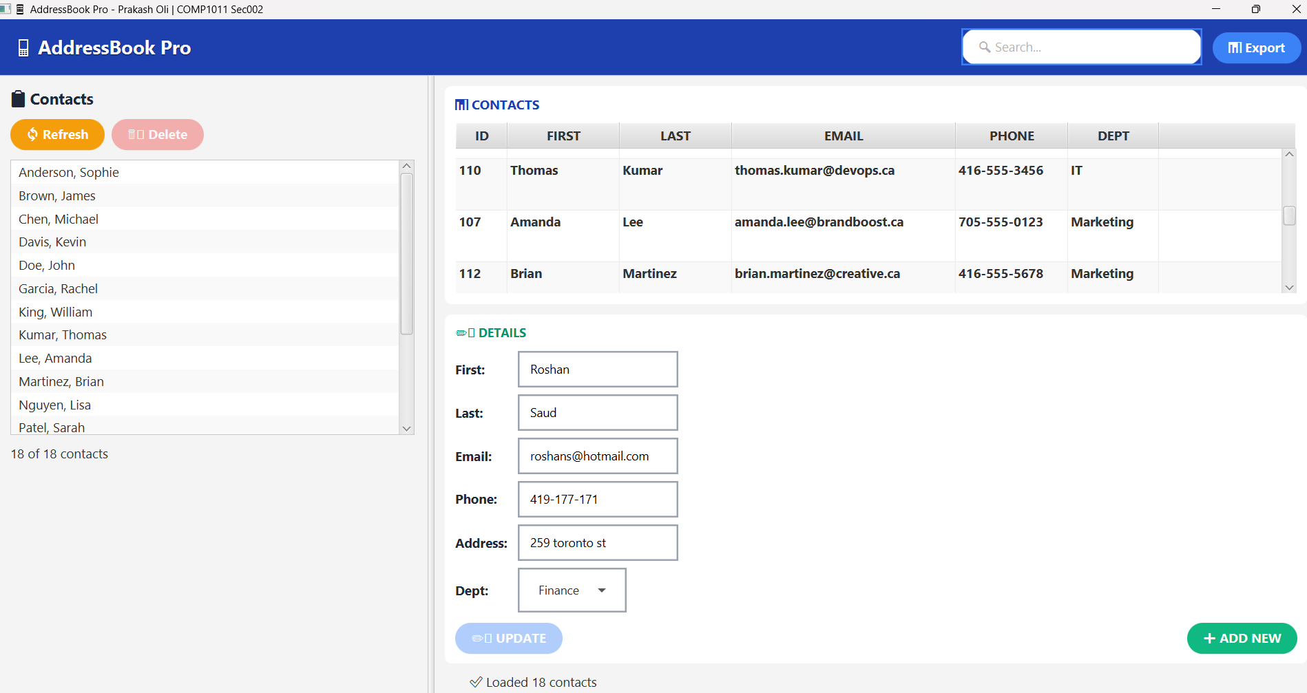
Task: Click the magnifier icon in the search box
Action: tap(985, 47)
